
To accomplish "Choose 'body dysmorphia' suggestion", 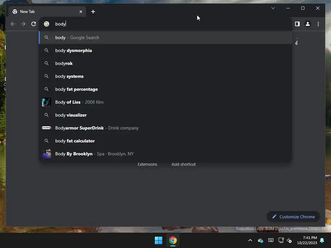I will tap(166, 50).
